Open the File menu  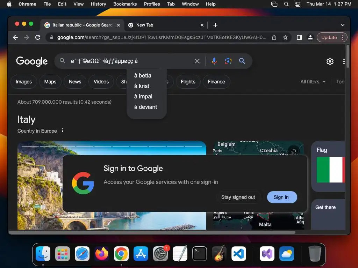(x=47, y=4)
